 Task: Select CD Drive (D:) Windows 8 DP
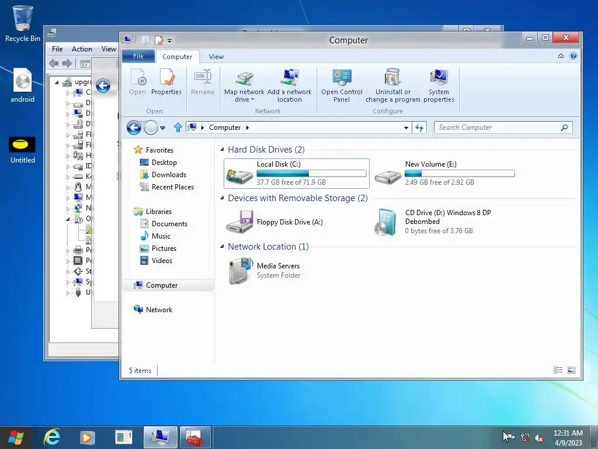[x=433, y=222]
